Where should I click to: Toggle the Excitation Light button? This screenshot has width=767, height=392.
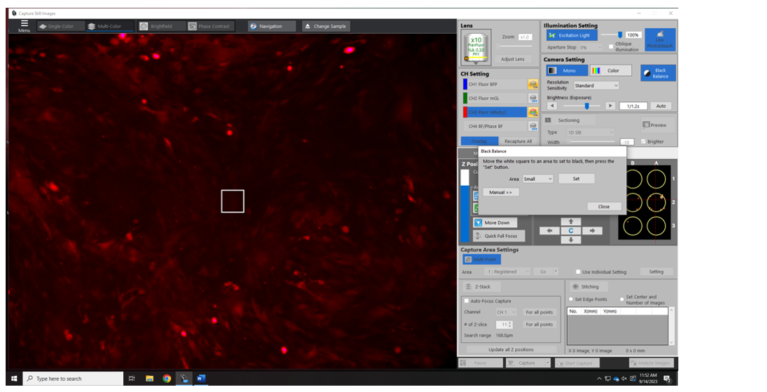[x=572, y=36]
